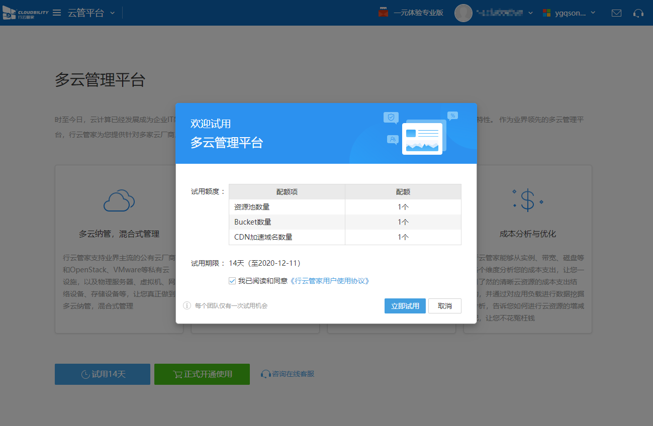Open 一元体验专业版 promotion link
This screenshot has height=426, width=653.
click(x=418, y=13)
